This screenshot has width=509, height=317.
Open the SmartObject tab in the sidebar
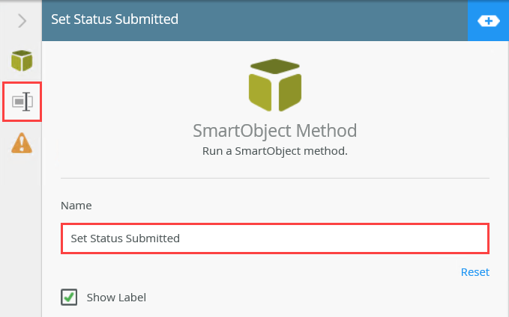[x=22, y=61]
